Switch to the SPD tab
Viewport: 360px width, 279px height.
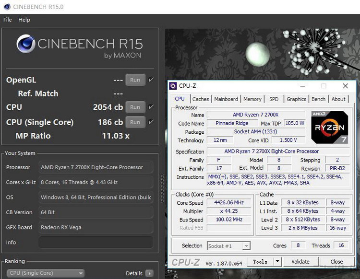tap(274, 99)
